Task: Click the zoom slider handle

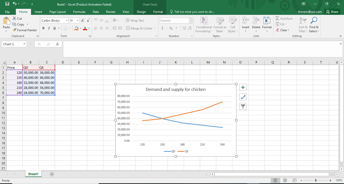Action: click(x=316, y=180)
